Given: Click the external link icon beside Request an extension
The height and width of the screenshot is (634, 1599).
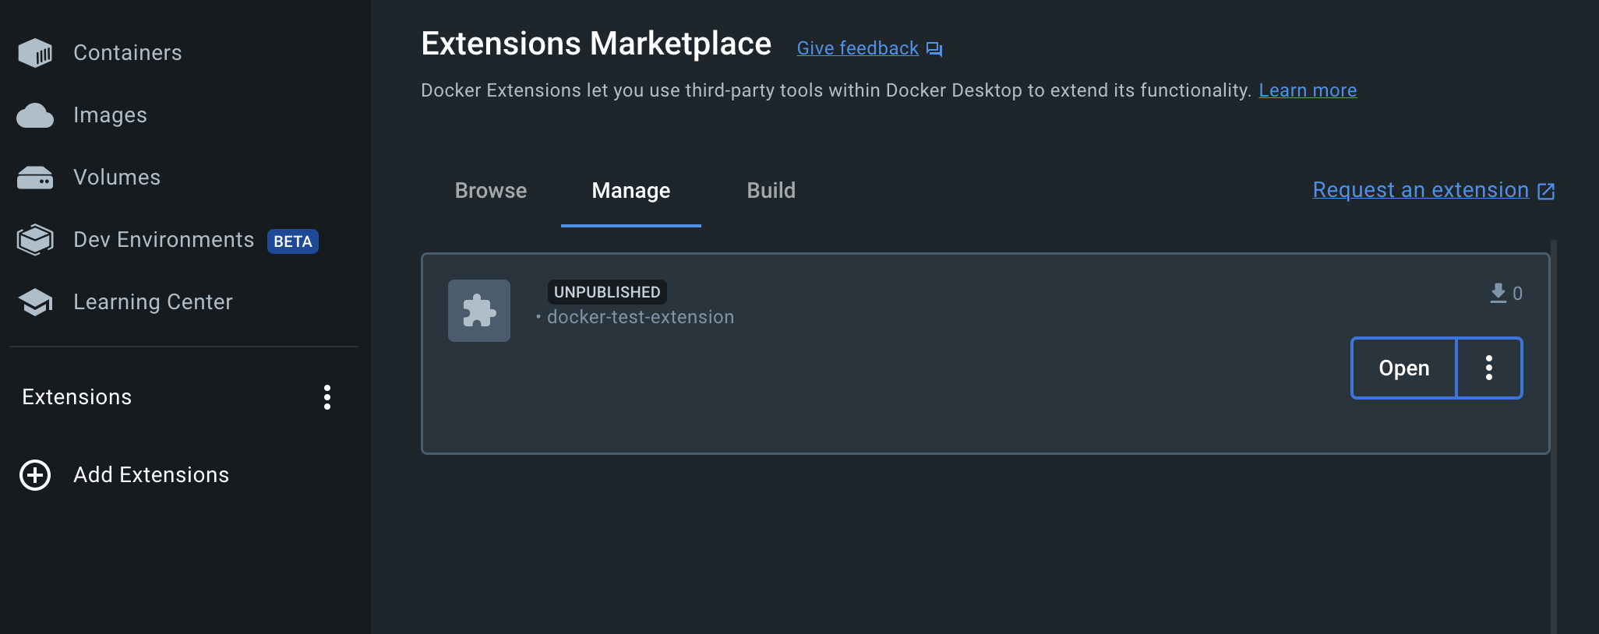Looking at the screenshot, I should coord(1546,191).
